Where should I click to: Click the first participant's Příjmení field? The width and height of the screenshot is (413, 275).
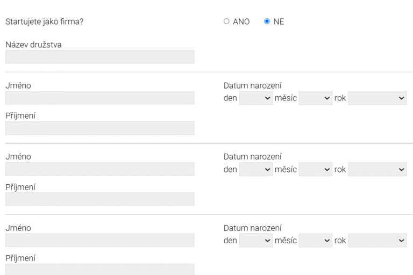coord(99,128)
